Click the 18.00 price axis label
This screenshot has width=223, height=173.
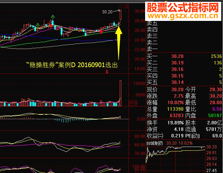[140, 69]
